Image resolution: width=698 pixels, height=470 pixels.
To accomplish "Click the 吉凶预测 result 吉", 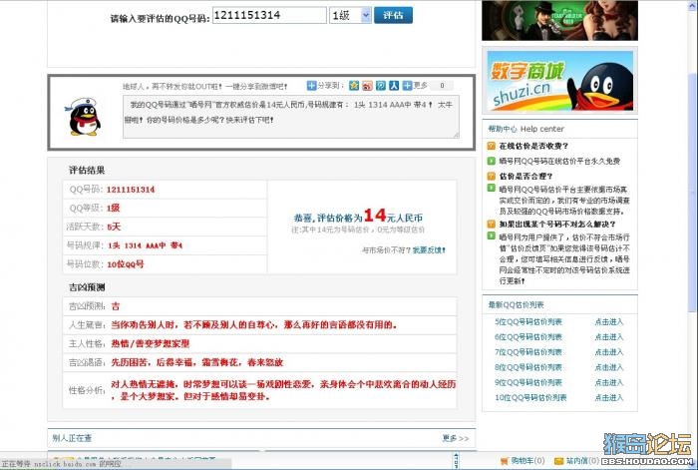I will tap(116, 306).
